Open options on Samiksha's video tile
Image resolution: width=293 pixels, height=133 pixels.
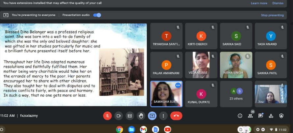point(178,85)
